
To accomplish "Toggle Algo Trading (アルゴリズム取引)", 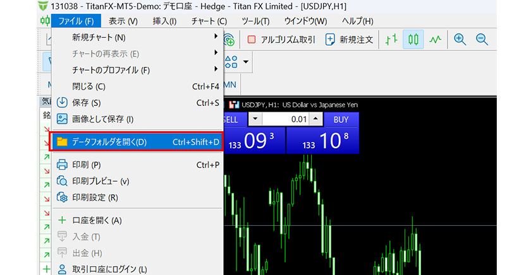I will (281, 39).
